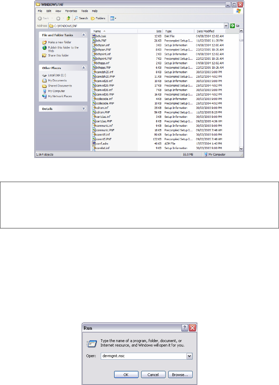Screen dimensions: 279x385
Task: Open the Run dialog Open combo dropdown
Action: point(189,356)
